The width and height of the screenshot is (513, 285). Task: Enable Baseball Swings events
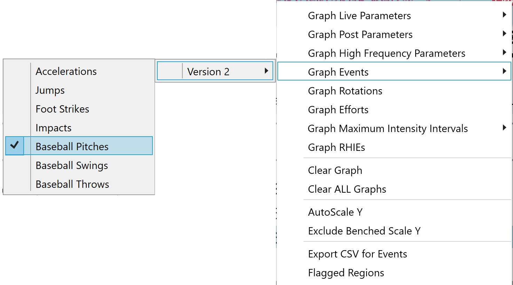click(x=72, y=165)
